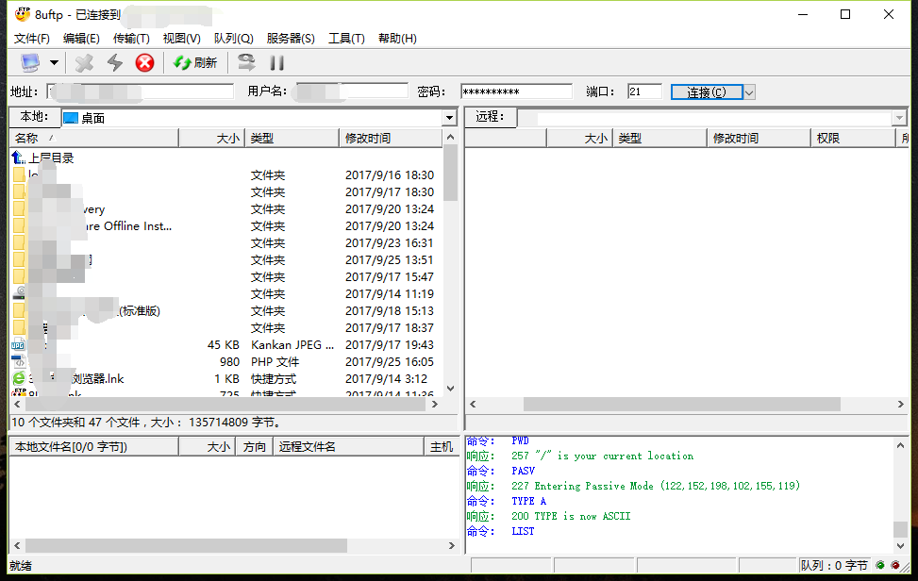
Task: Click the 8uftp application icon in title bar
Action: [x=23, y=14]
